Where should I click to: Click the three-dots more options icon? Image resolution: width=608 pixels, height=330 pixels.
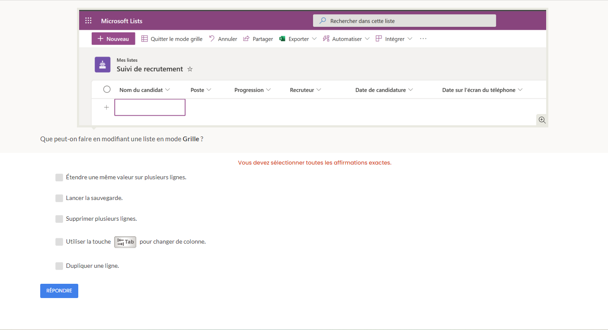click(423, 39)
